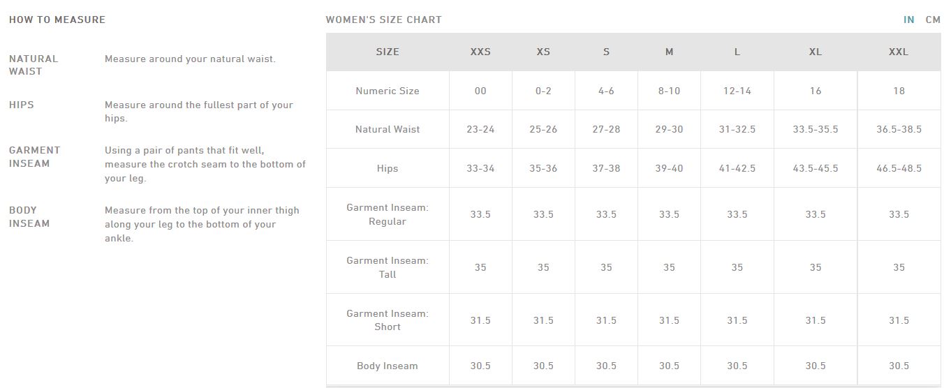Select the 43.5-45.5 hips cell
Viewport: 944px width, 388px height.
[x=816, y=168]
